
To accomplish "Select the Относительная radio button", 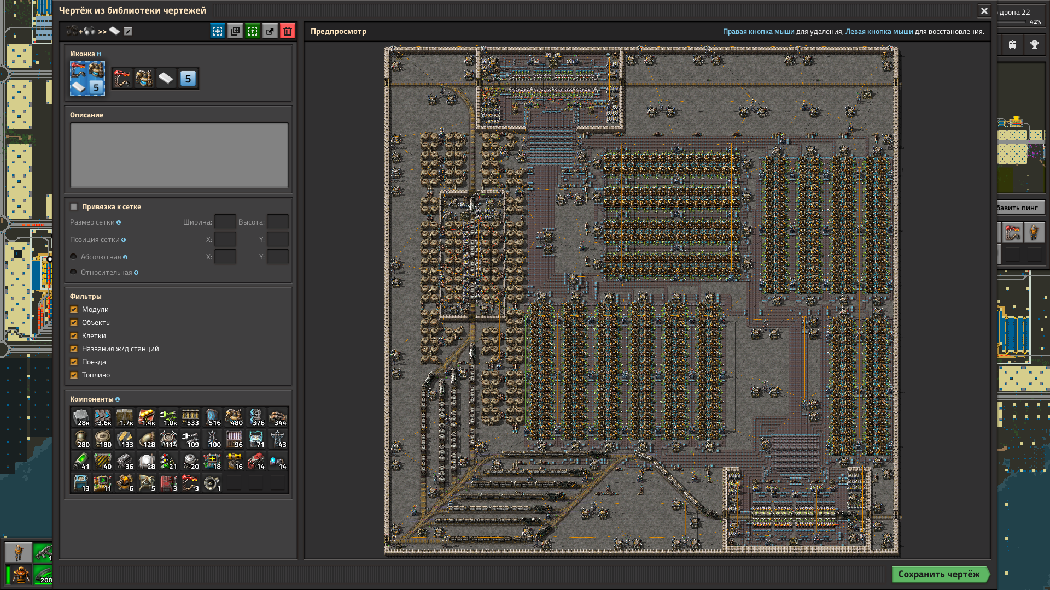I will pyautogui.click(x=73, y=272).
